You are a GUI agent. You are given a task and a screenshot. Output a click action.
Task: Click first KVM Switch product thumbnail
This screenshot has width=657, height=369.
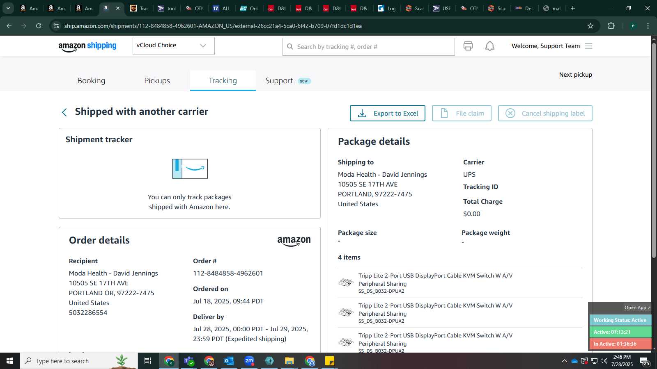pyautogui.click(x=346, y=282)
